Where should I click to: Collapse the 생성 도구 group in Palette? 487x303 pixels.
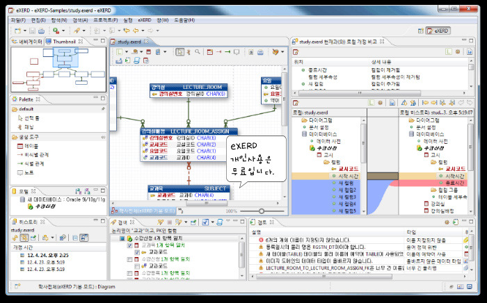pyautogui.click(x=59, y=137)
